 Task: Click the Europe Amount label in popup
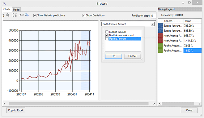point(118,32)
